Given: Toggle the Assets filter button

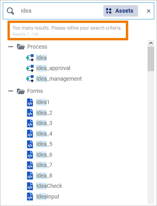Looking at the screenshot, I should point(121,11).
